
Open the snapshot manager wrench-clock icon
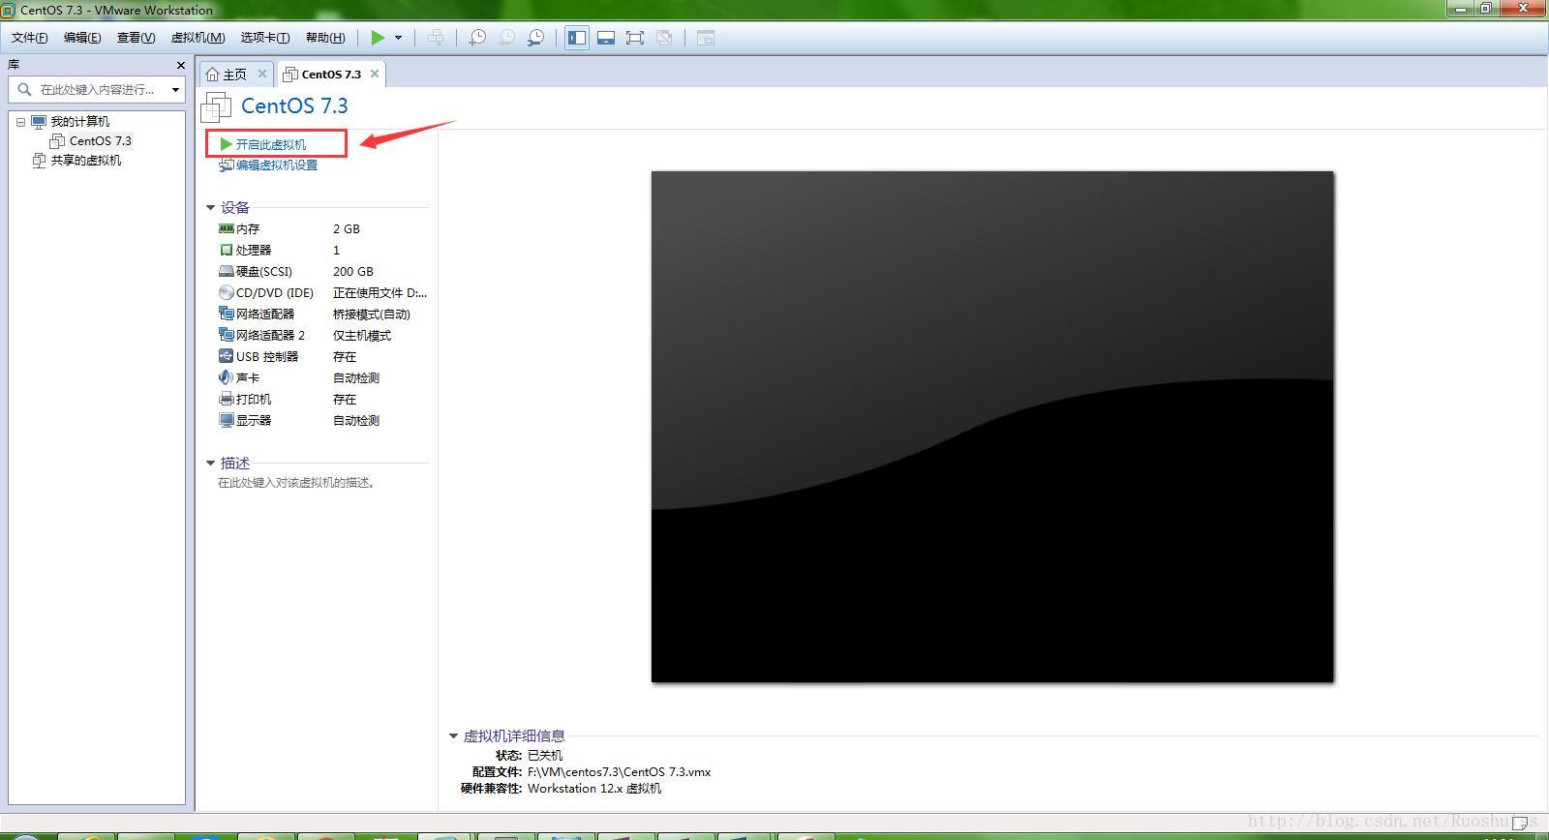(535, 38)
